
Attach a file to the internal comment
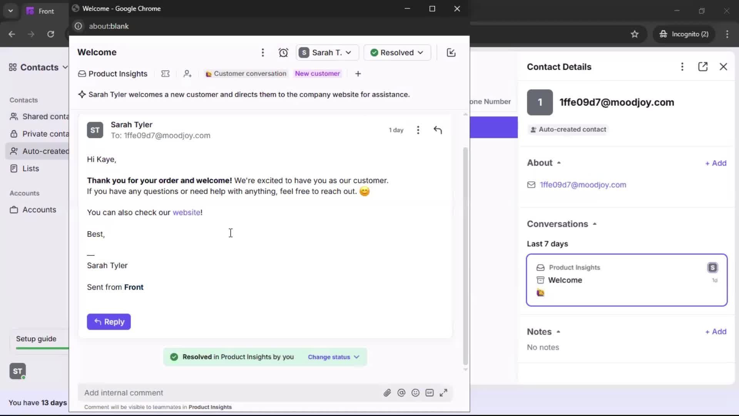[x=388, y=393]
